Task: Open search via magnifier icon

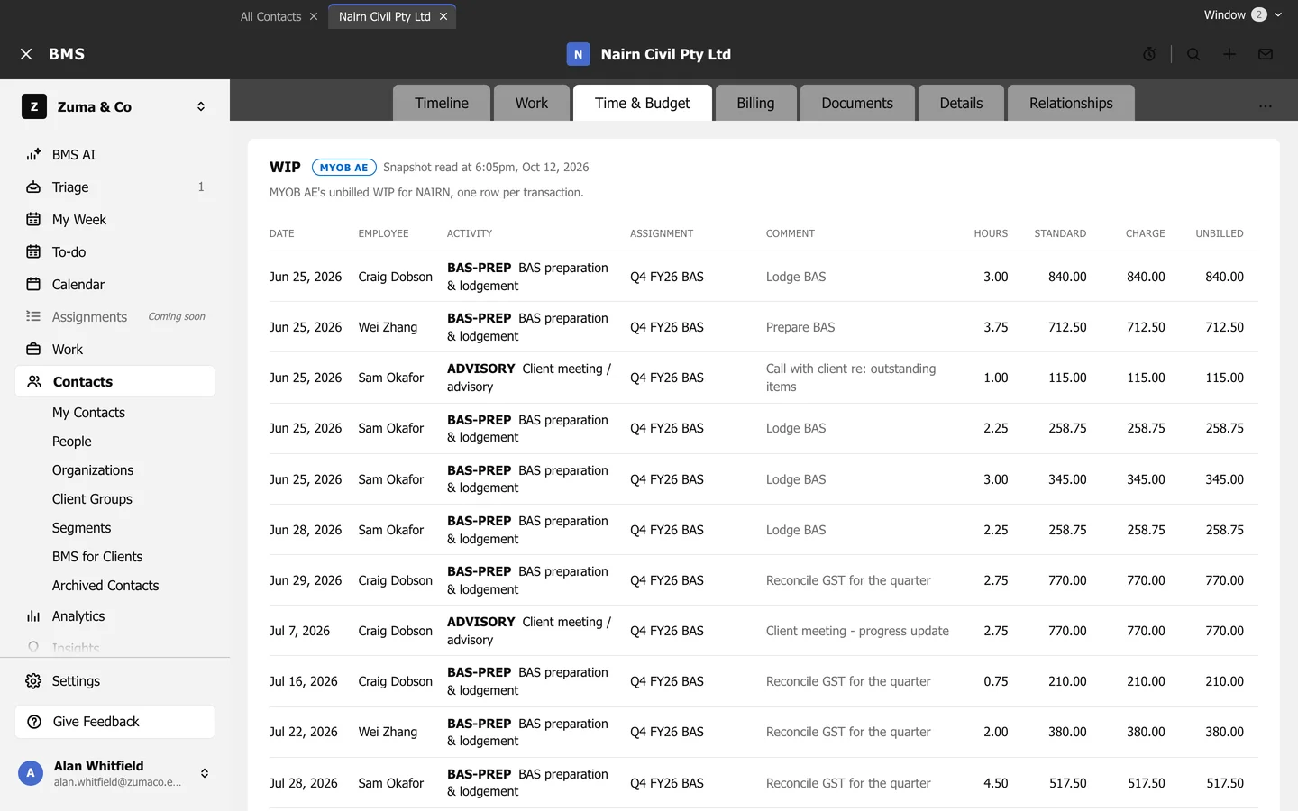Action: (x=1193, y=54)
